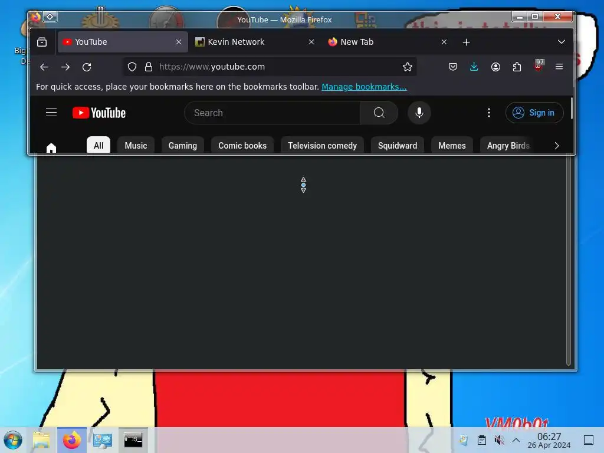Open the Firefox downloads panel
The height and width of the screenshot is (453, 604).
click(474, 67)
